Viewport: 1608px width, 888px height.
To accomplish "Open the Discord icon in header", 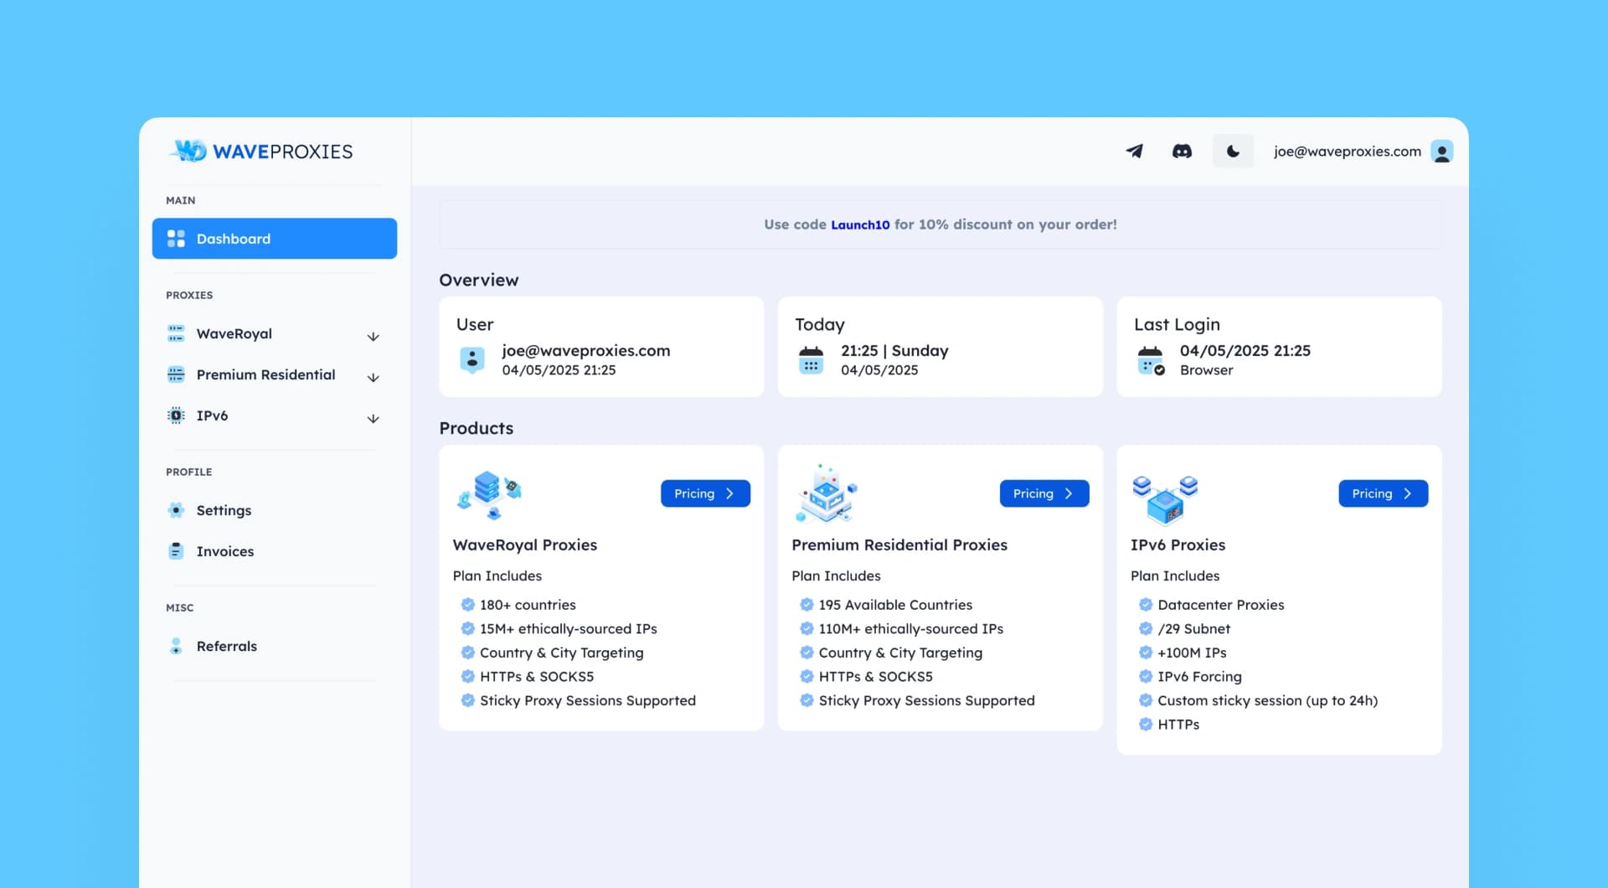I will [x=1182, y=152].
